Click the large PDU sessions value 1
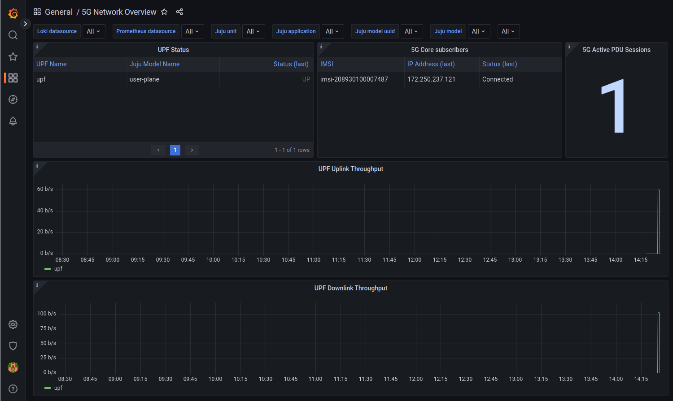 [614, 106]
